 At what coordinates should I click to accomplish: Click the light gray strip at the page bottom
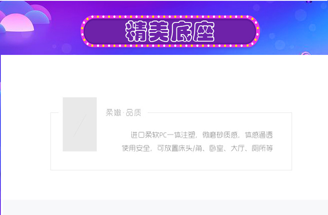pos(165,207)
